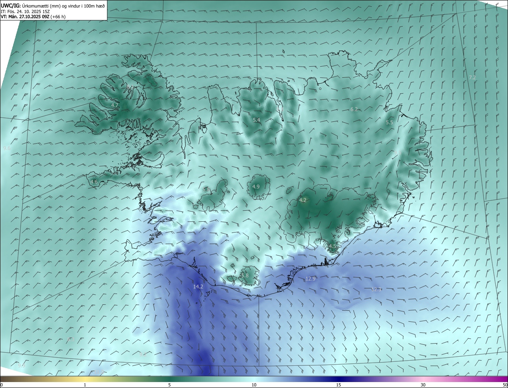Click the 4.7 value in the Westfjords
This screenshot has width=508, height=388.
(115, 105)
